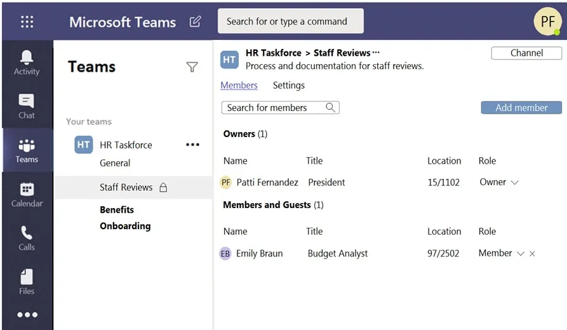567x330 pixels.
Task: Click HR Taskforce in breadcrumb header
Action: point(274,53)
